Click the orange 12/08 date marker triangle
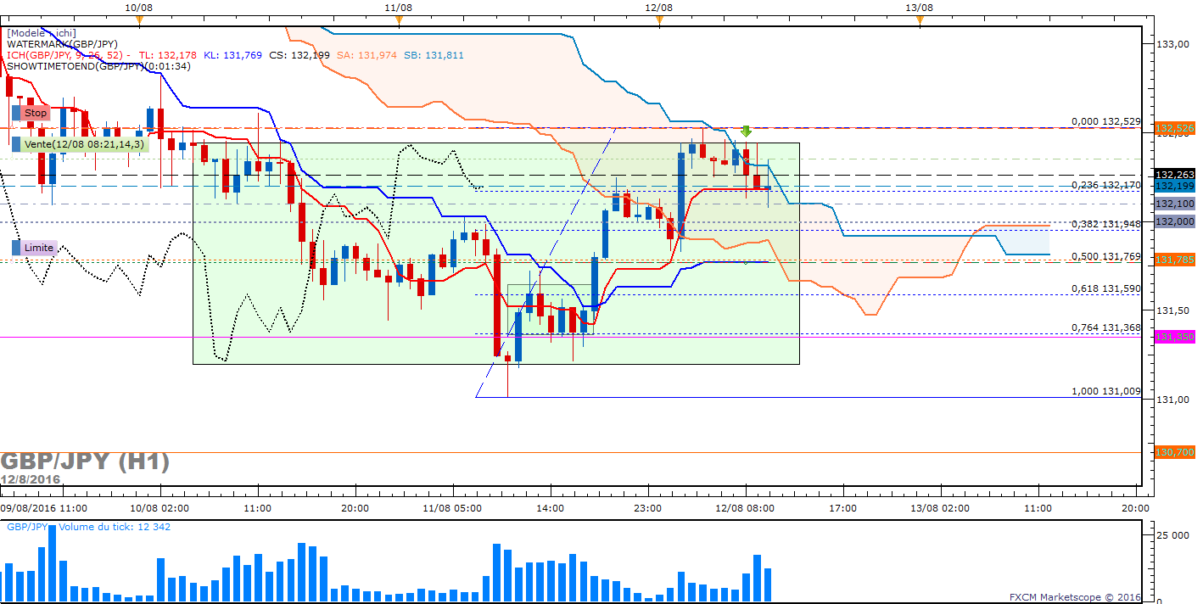The image size is (1203, 604). 659,20
